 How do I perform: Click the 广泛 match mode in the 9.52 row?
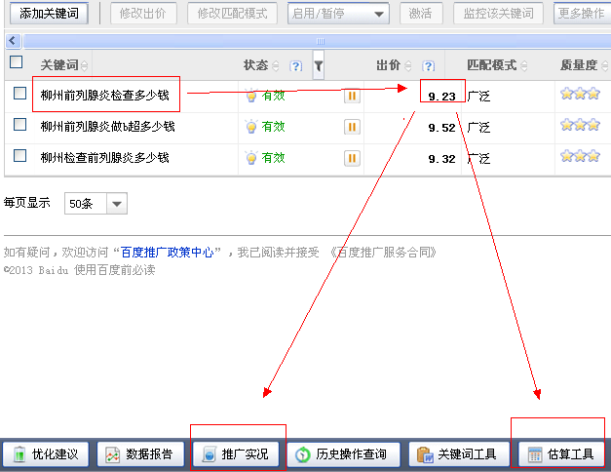(x=478, y=127)
